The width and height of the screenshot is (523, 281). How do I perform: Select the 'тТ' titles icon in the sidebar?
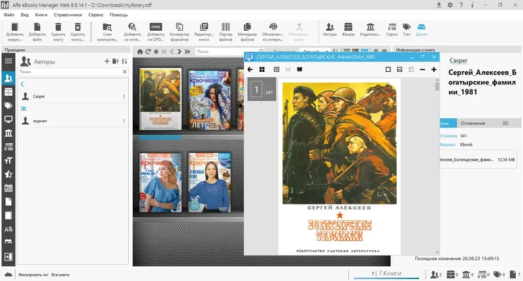(8, 161)
